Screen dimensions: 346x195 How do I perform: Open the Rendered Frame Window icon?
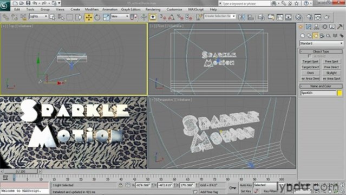[318, 17]
